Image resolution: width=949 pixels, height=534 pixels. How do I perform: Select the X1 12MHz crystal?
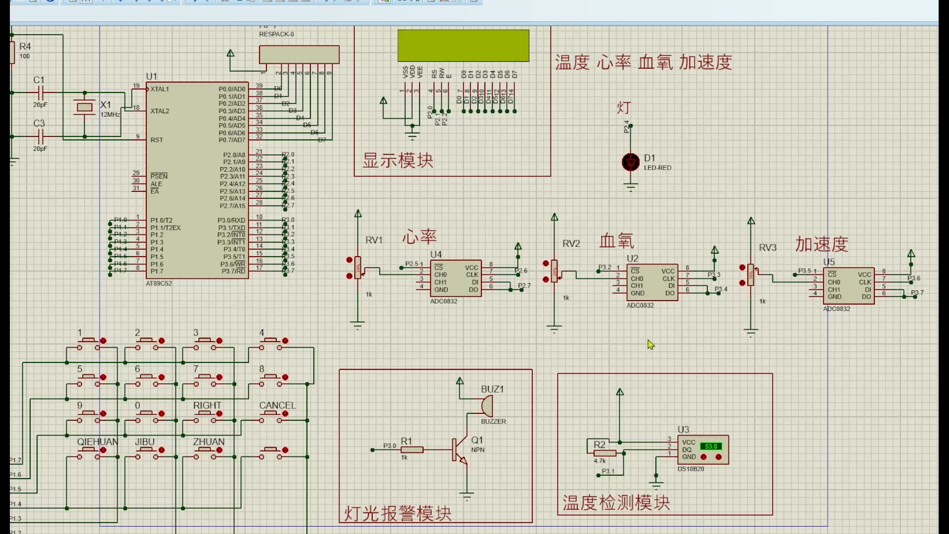(x=85, y=107)
